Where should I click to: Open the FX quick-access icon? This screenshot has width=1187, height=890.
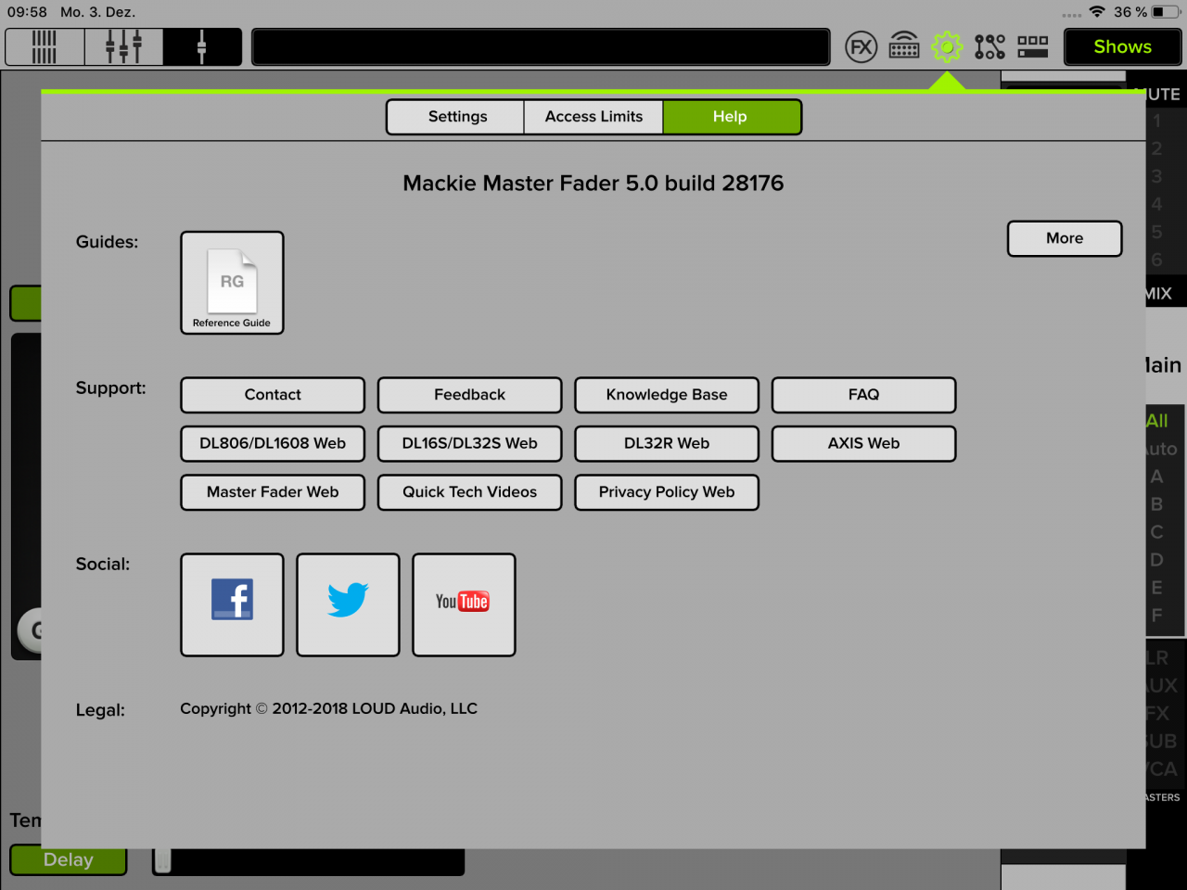[862, 46]
